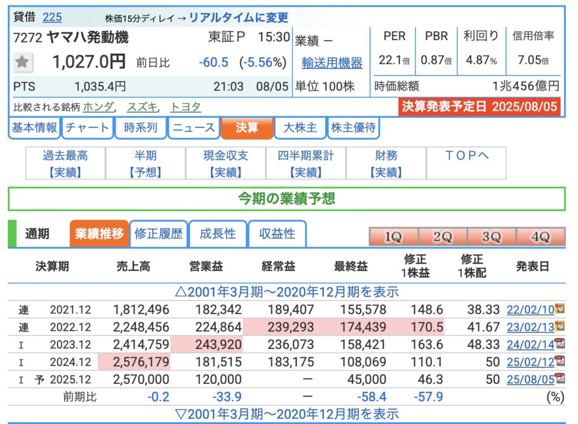
Task: Select the 2Q quarter button
Action: click(443, 237)
